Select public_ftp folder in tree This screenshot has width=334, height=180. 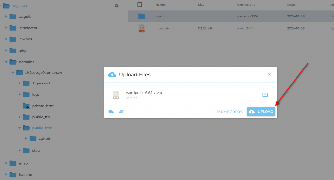click(x=41, y=117)
